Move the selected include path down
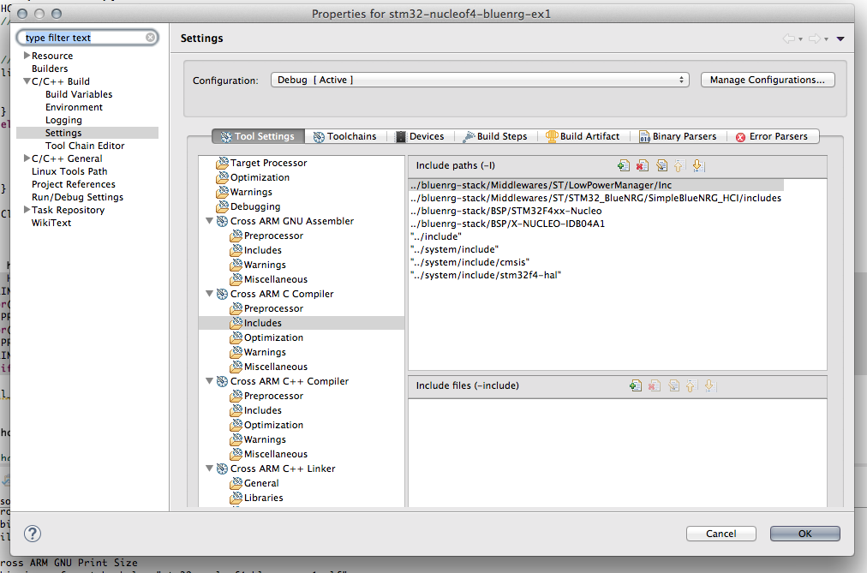867x573 pixels. (x=698, y=165)
